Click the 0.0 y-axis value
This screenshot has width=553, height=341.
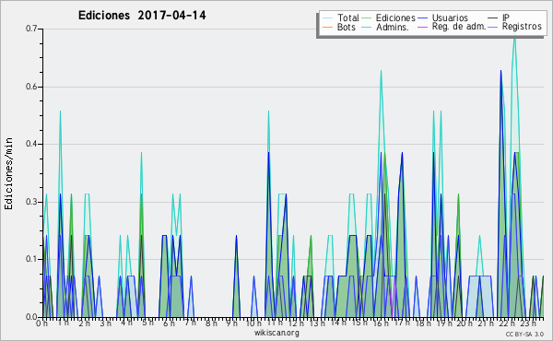point(31,317)
